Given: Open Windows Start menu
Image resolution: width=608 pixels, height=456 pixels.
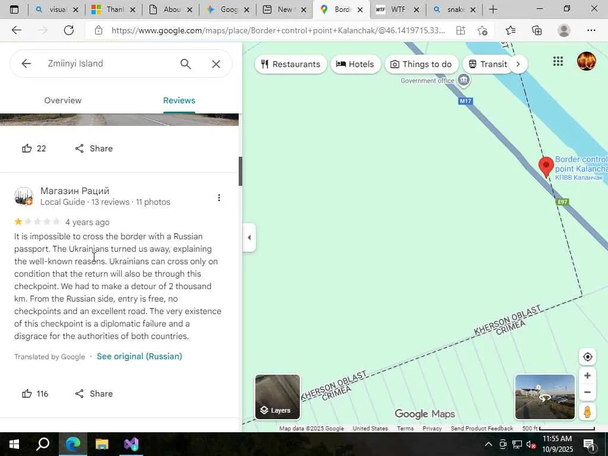Looking at the screenshot, I should point(14,444).
